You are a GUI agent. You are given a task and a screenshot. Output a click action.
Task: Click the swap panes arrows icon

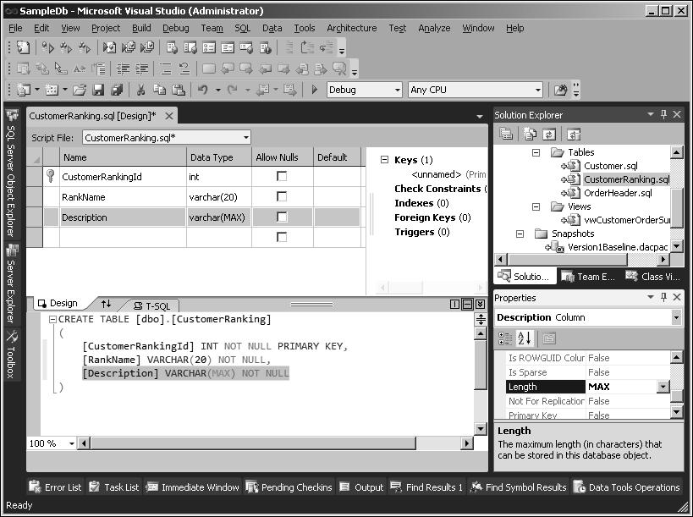click(x=106, y=304)
